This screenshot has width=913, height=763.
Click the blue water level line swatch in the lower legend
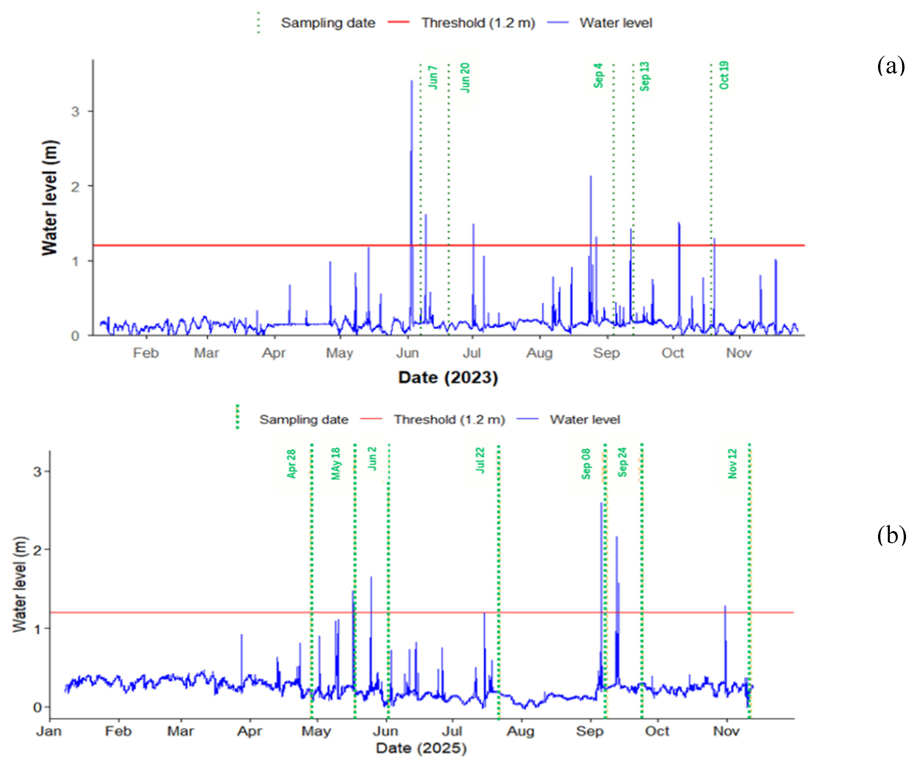528,419
